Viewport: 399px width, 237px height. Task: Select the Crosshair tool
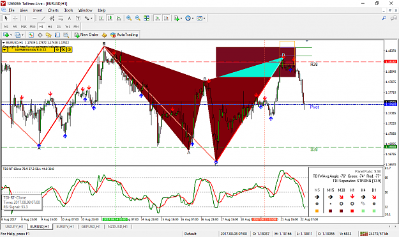(15, 18)
